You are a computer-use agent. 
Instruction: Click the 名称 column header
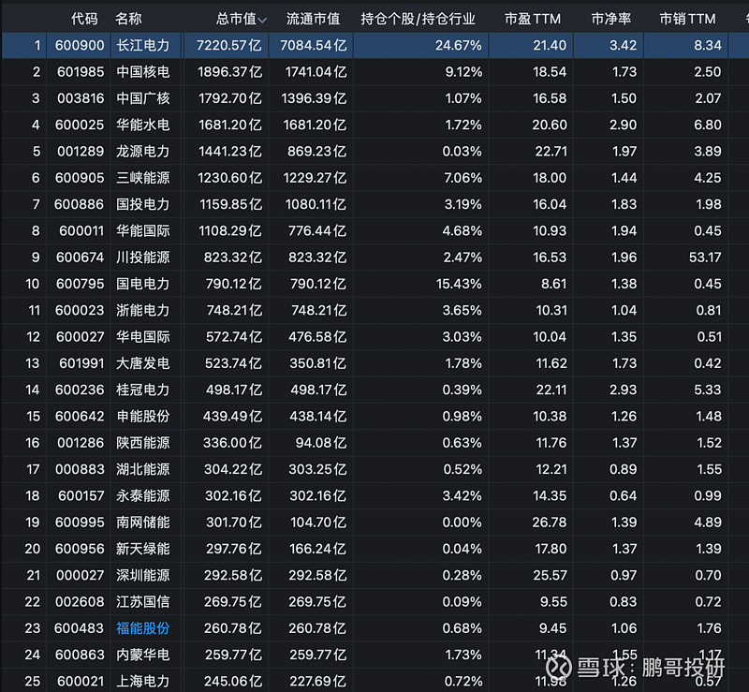[128, 19]
